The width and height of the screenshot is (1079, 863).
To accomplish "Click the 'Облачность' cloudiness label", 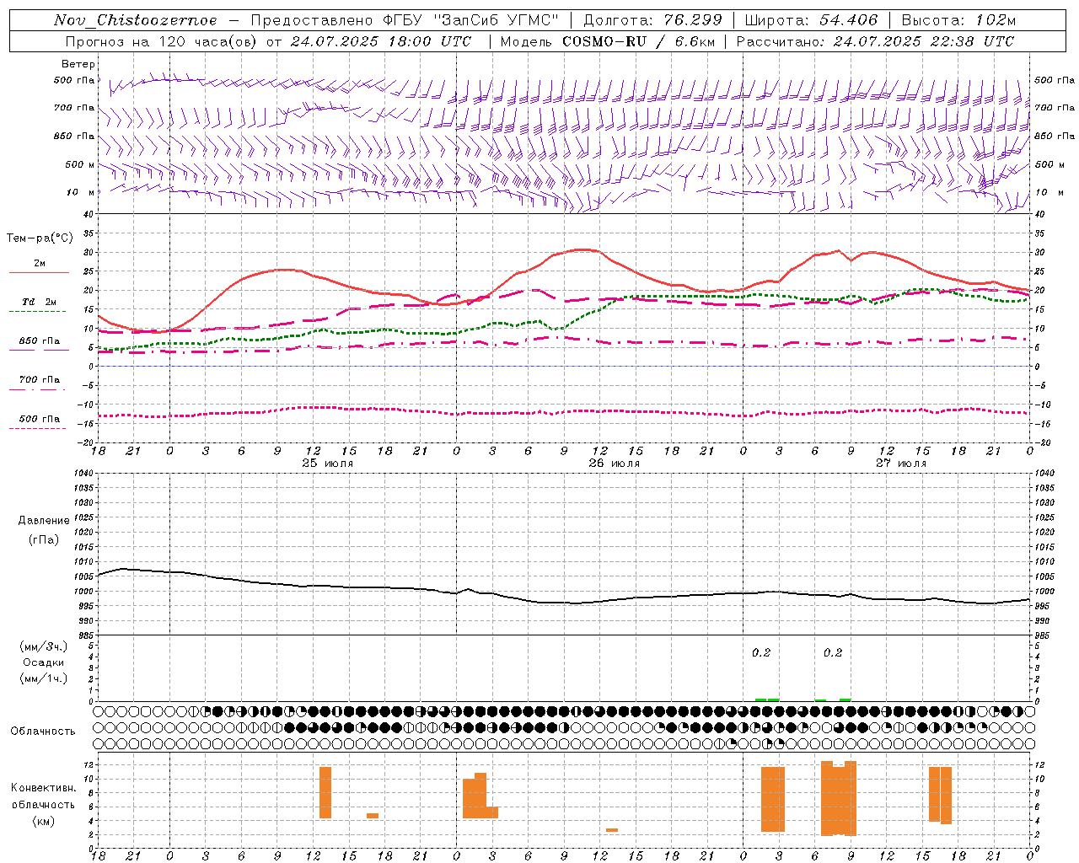I will 43,731.
